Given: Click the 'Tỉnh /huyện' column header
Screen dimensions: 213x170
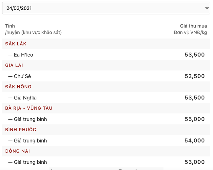Looking at the screenshot, I should 33,29.
